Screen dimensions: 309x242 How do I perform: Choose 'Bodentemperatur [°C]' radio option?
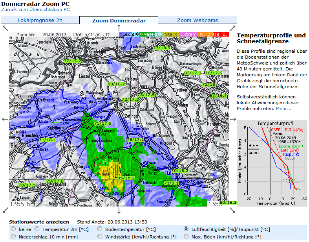[x=100, y=229]
